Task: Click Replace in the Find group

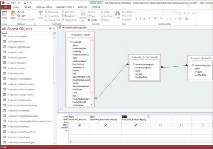Action: click(127, 12)
